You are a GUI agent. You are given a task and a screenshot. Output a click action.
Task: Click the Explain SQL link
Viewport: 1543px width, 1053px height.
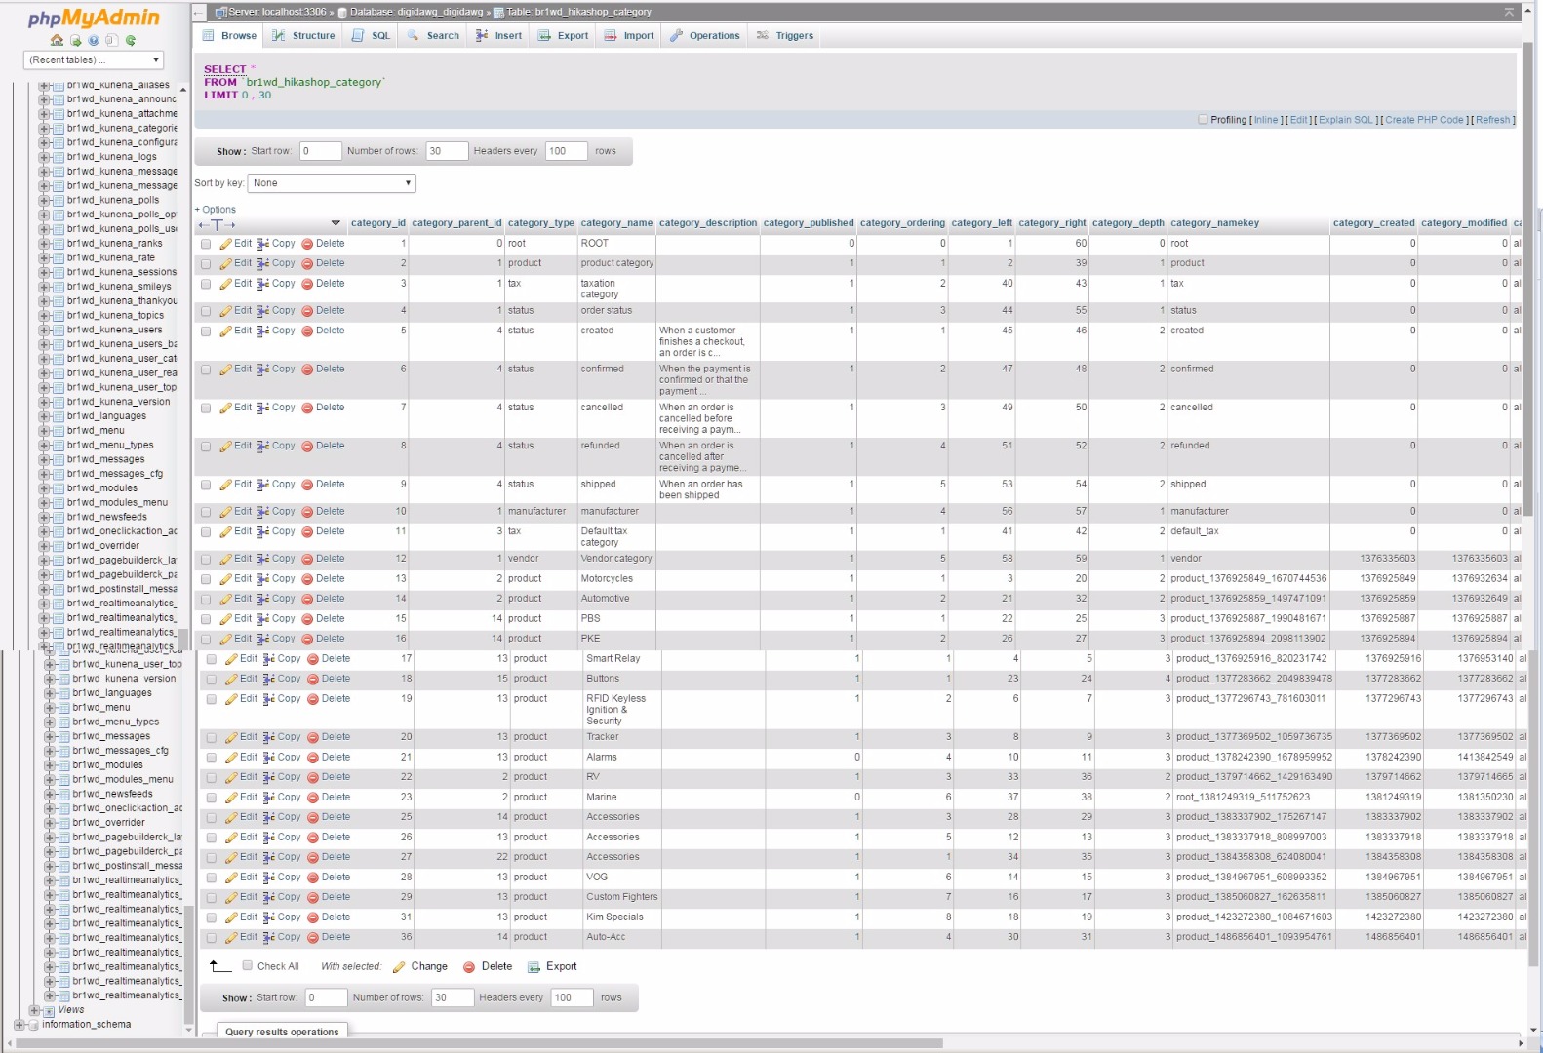(x=1345, y=120)
